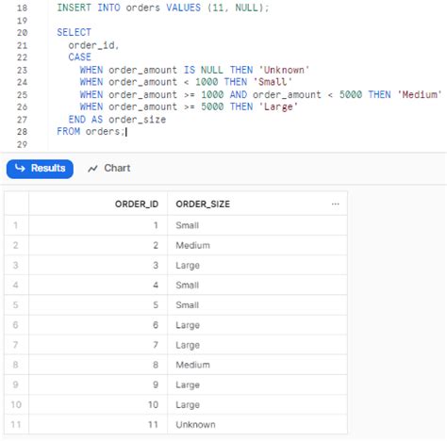Sort by ORDER_ID column header
Viewport: 447px width, 441px height.
point(137,204)
